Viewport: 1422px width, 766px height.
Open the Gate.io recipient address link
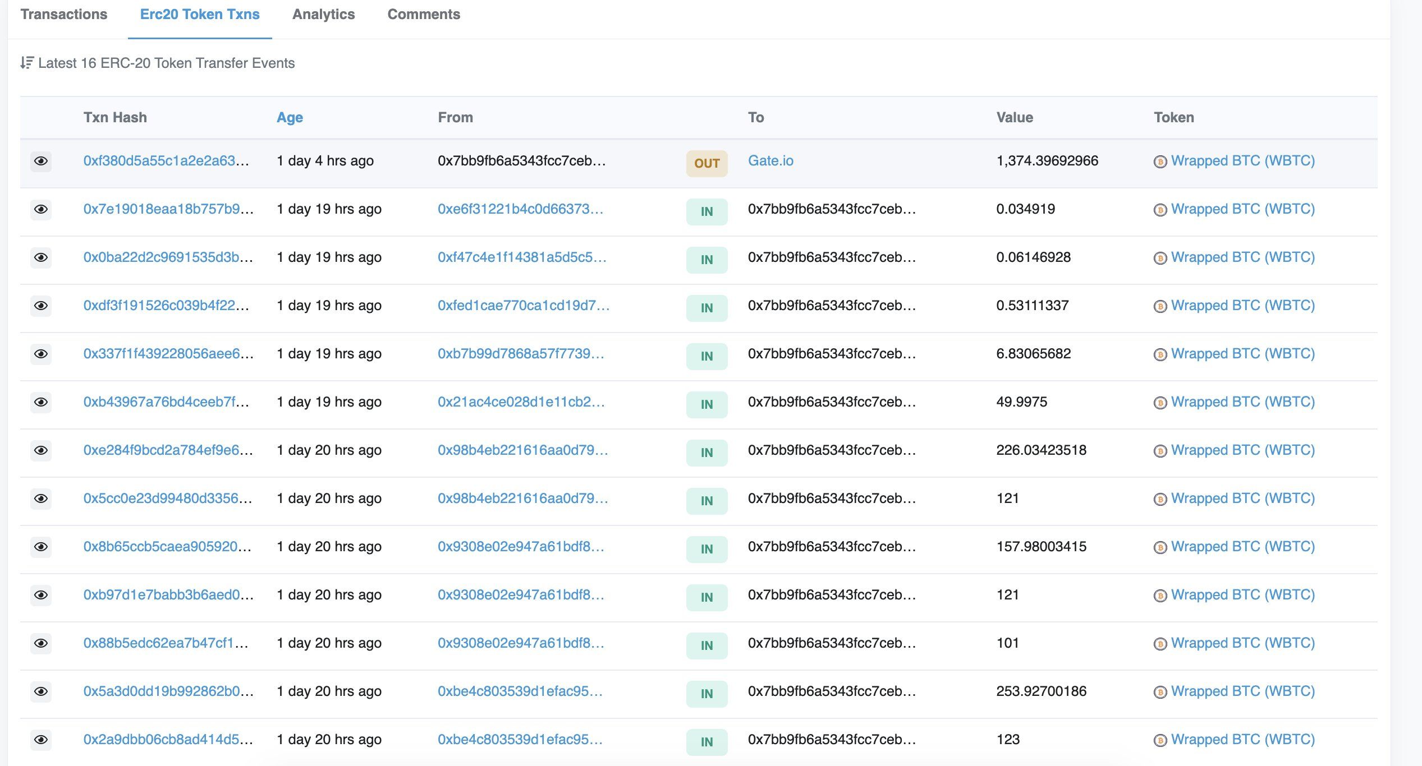[770, 161]
